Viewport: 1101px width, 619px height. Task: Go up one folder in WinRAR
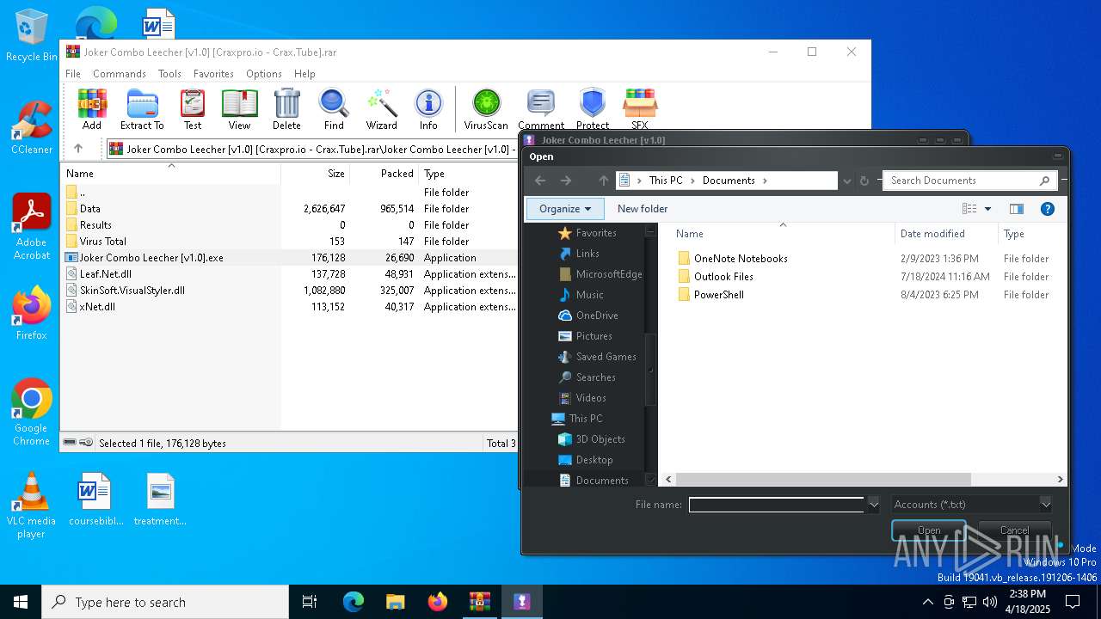coord(78,149)
